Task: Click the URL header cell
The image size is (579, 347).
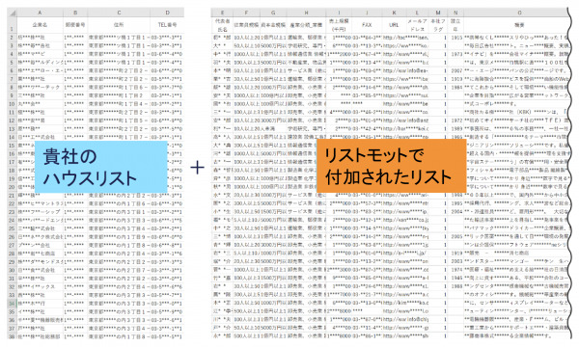Action: (x=394, y=25)
